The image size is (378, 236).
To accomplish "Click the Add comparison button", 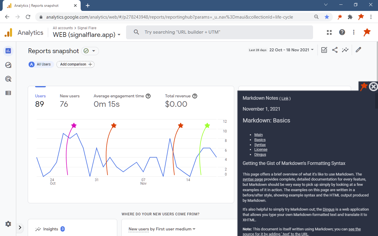I will coord(75,64).
